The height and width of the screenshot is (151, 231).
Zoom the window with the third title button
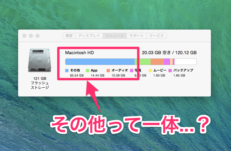[38, 36]
